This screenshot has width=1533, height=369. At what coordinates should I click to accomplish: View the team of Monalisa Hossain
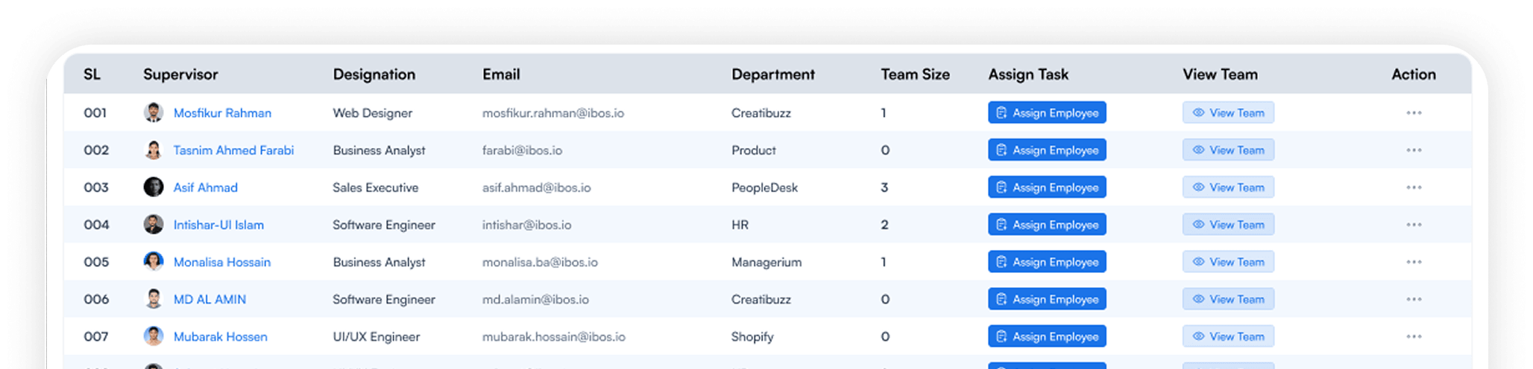tap(1228, 262)
